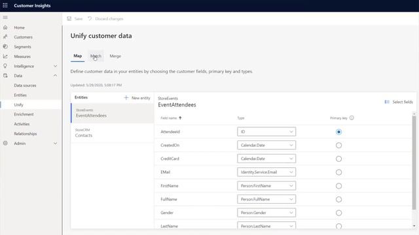Click Discard changes button label

(109, 19)
